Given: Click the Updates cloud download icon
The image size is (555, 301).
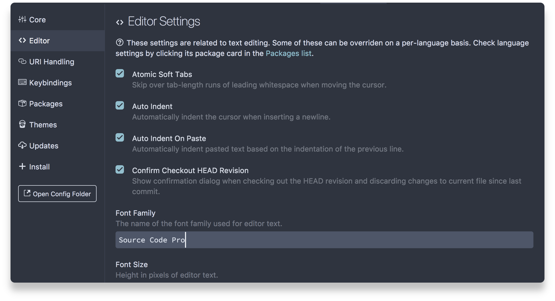Looking at the screenshot, I should (22, 146).
